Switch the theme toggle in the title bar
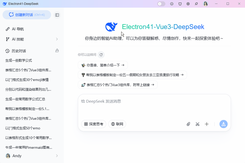This screenshot has width=245, height=163. 161,4
